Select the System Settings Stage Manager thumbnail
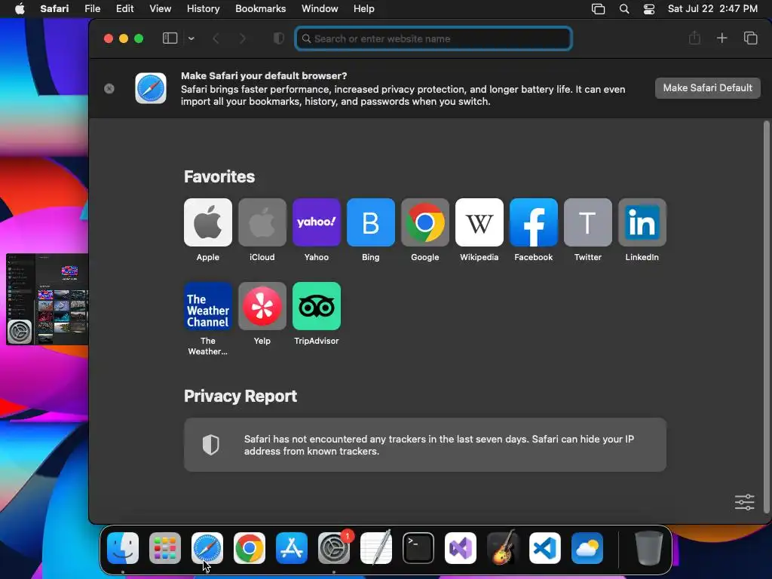 pyautogui.click(x=47, y=299)
